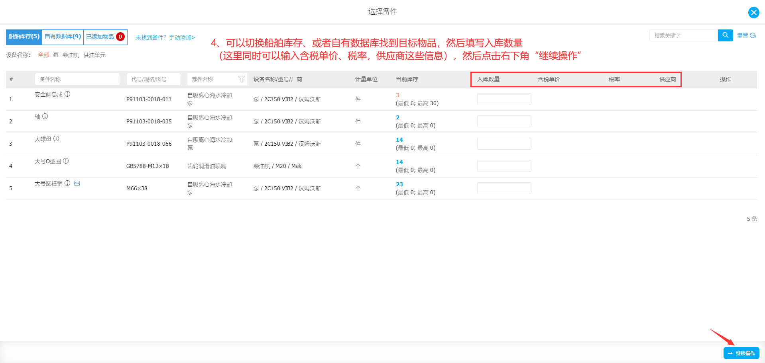The height and width of the screenshot is (363, 765).
Task: Open info icon beside 安全阀总成
Action: point(67,94)
